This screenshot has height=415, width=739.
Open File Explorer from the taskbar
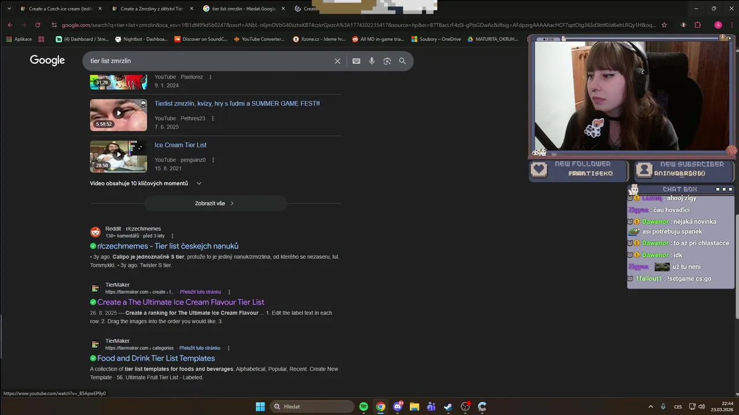(x=414, y=406)
